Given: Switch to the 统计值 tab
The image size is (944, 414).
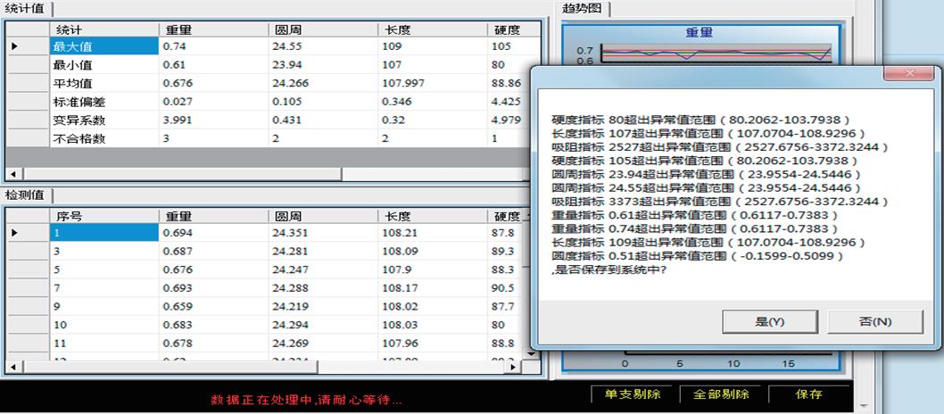Looking at the screenshot, I should (x=27, y=9).
